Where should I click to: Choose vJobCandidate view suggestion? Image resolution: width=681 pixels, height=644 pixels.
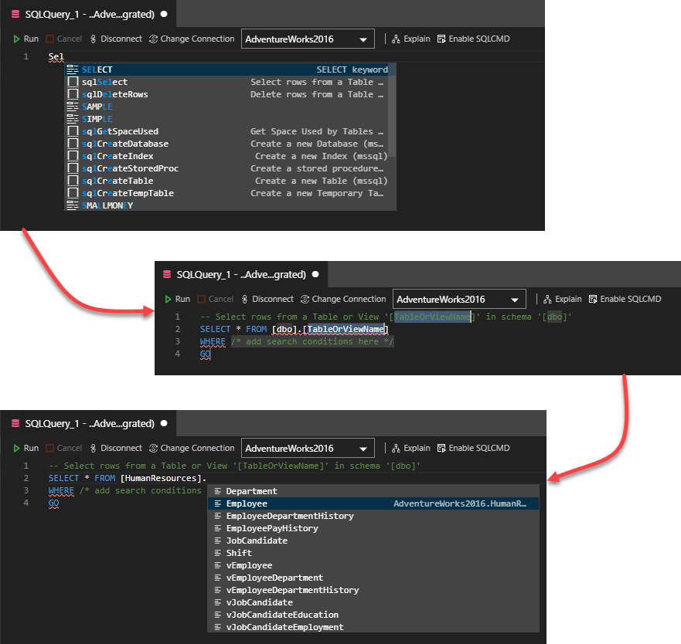click(x=373, y=603)
